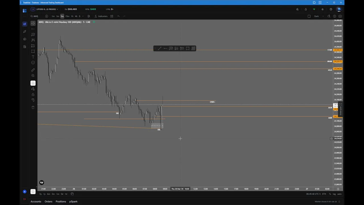364x205 pixels.
Task: Select the ruler measure tool
Action: [x=33, y=70]
